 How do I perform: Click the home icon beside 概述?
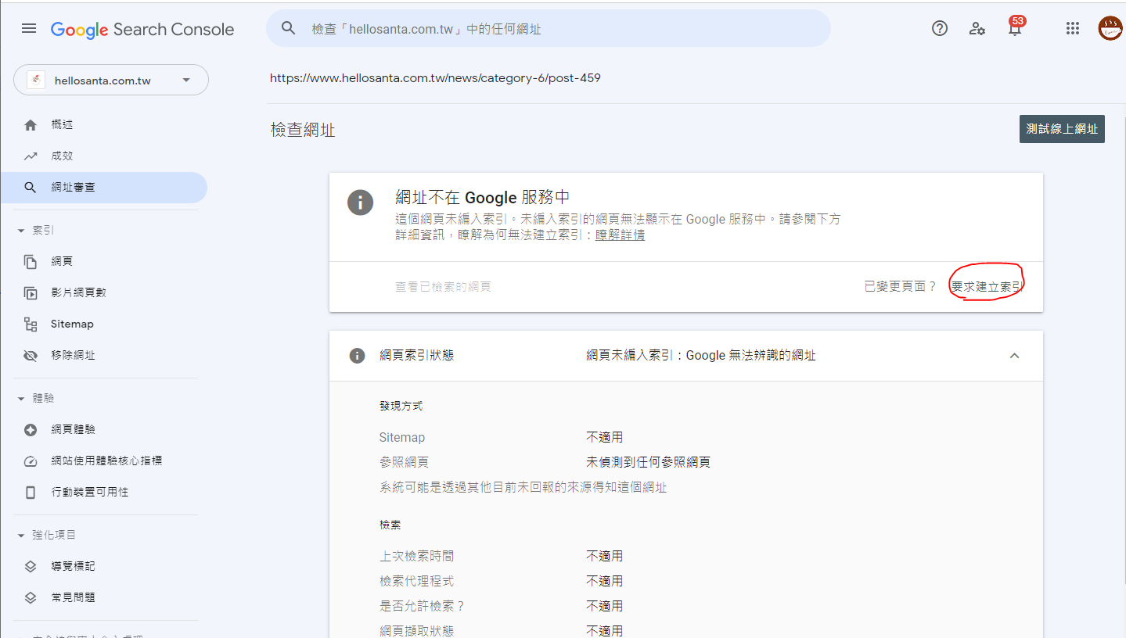(31, 125)
